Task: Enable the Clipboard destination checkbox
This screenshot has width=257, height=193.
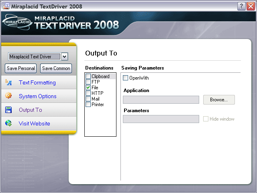Action: click(x=88, y=76)
